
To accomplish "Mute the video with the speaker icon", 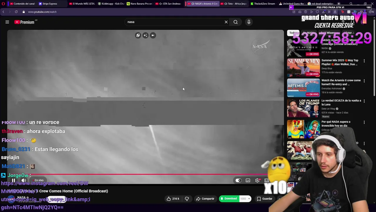I will click(x=23, y=180).
